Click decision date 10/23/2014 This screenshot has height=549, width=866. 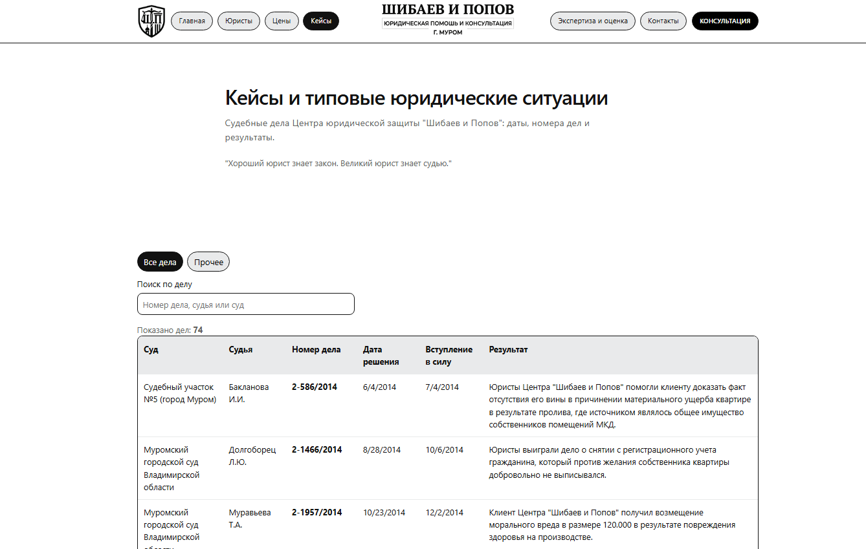[384, 512]
